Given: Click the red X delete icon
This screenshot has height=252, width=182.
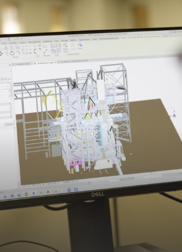Looking at the screenshot, I should tap(31, 53).
